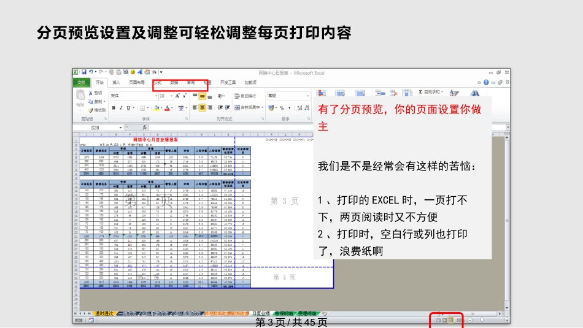The image size is (583, 328).
Task: Click the Cut (剪切) scissors icon
Action: click(90, 93)
